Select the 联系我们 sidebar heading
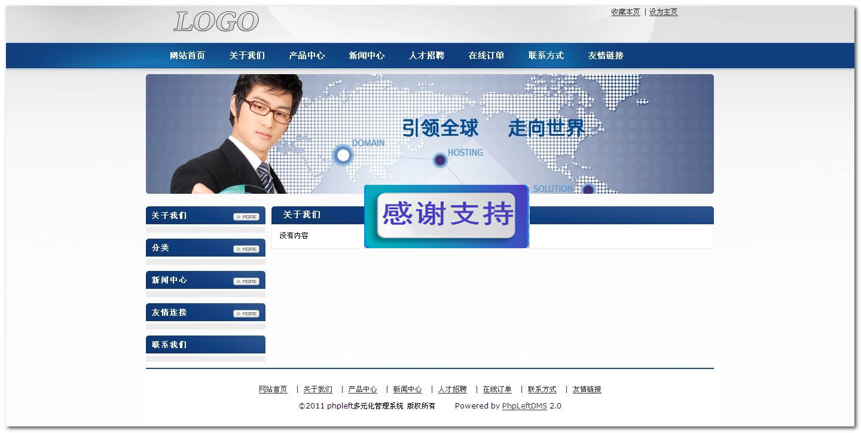Screen dimensions: 861x433 (x=169, y=344)
